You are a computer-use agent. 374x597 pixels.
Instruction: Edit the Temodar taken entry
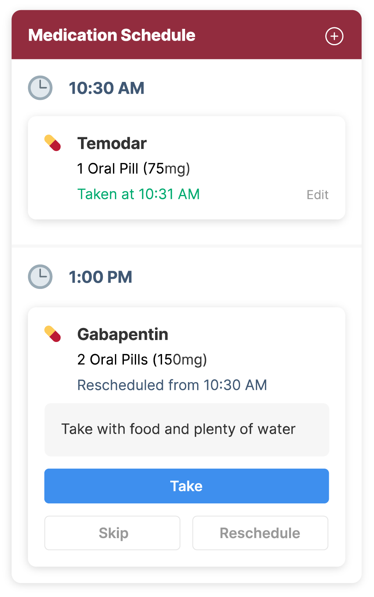(x=317, y=195)
